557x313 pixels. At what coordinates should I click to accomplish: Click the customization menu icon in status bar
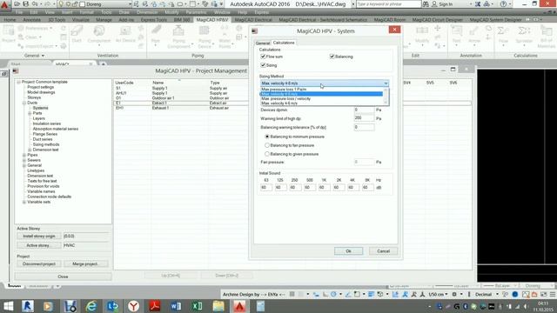(553, 294)
